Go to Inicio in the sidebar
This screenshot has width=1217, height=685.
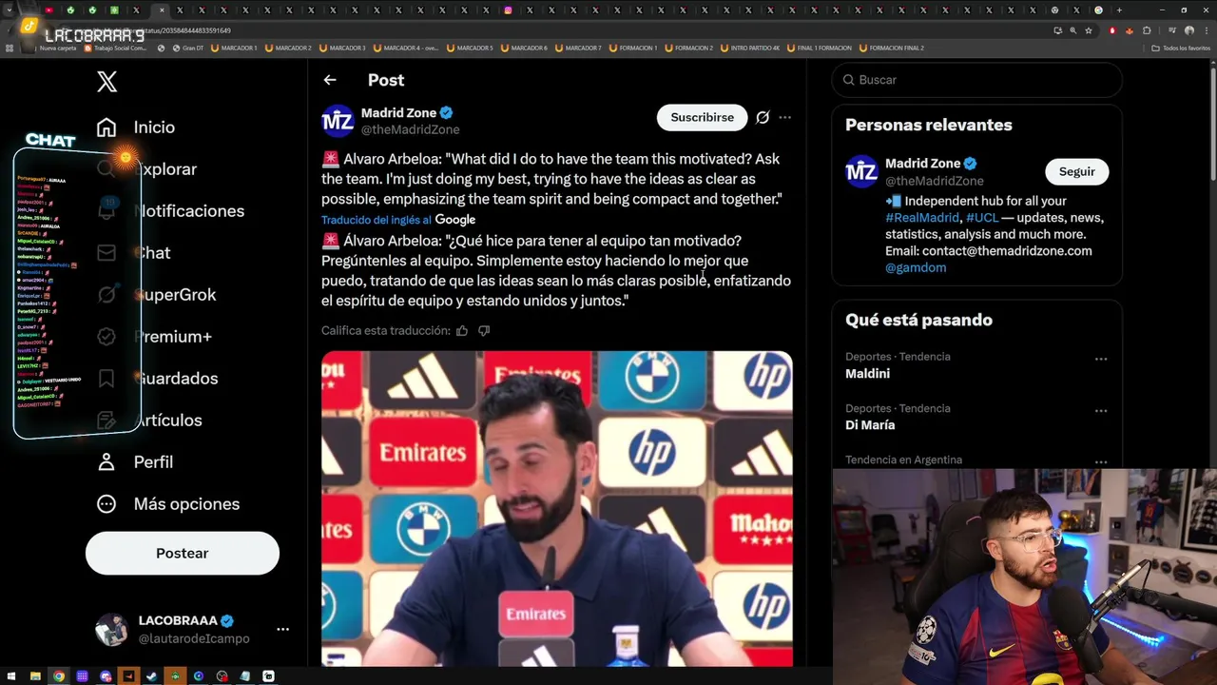point(135,127)
